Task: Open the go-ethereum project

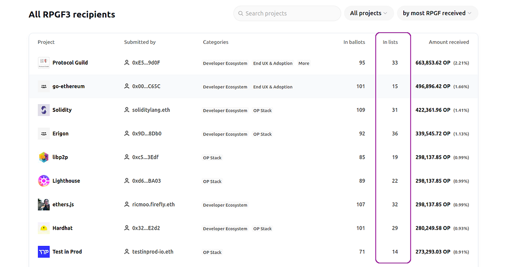Action: (68, 86)
